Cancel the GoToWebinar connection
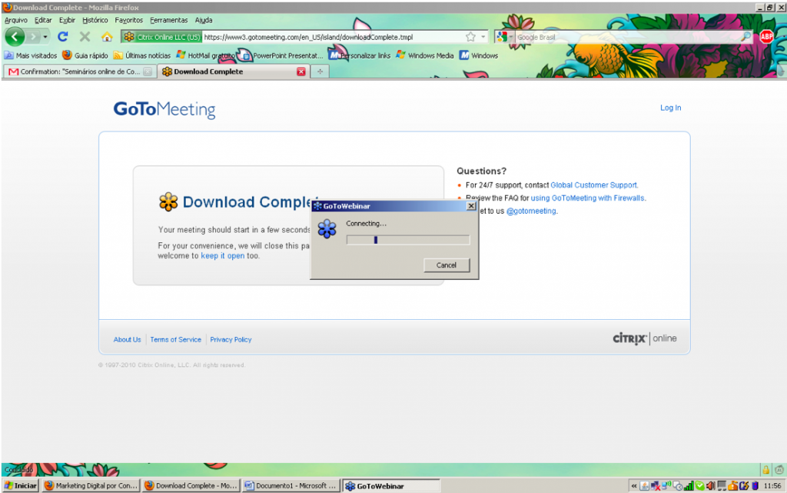 pyautogui.click(x=447, y=265)
